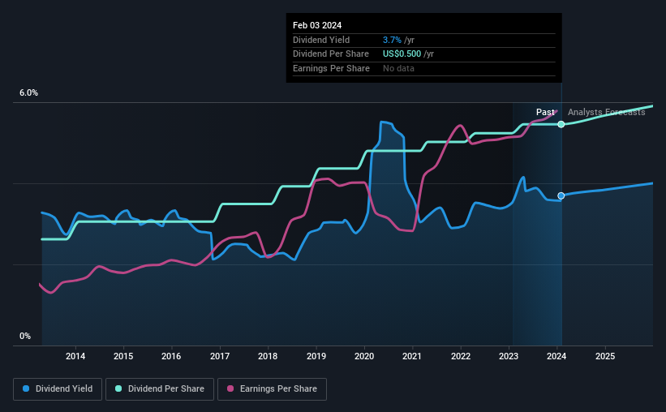666x412 pixels.
Task: Click the 2015 x-axis label
Action: [123, 356]
